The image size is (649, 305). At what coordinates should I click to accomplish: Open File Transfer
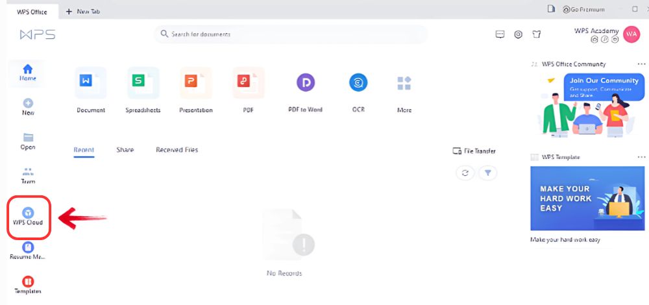pyautogui.click(x=474, y=151)
